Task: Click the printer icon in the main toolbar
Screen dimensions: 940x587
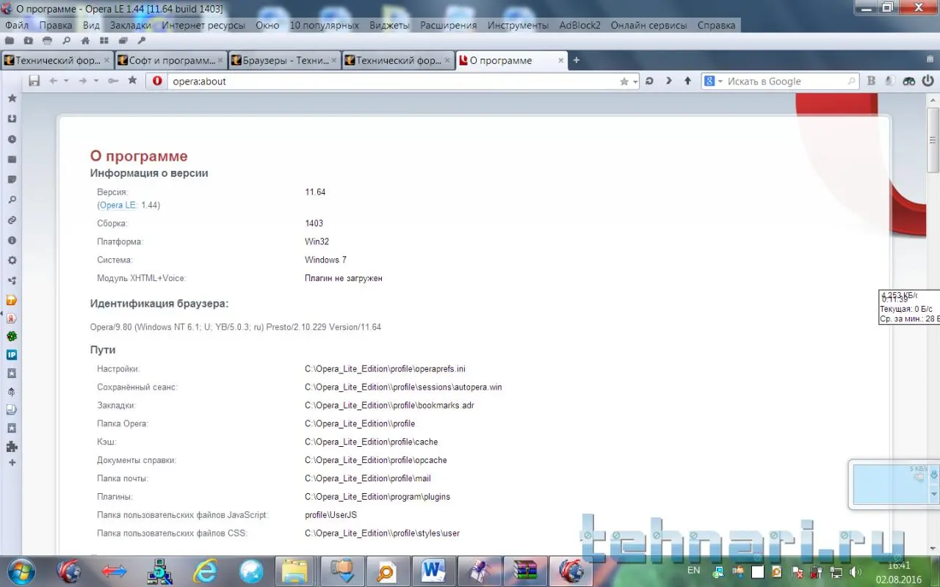Action: pyautogui.click(x=47, y=40)
